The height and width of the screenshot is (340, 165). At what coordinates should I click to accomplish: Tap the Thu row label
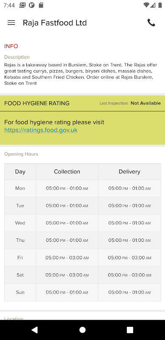(x=20, y=241)
